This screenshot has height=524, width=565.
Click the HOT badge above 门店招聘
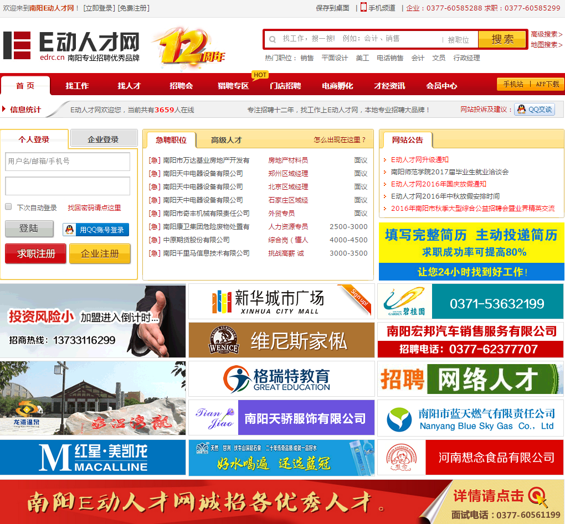point(260,75)
